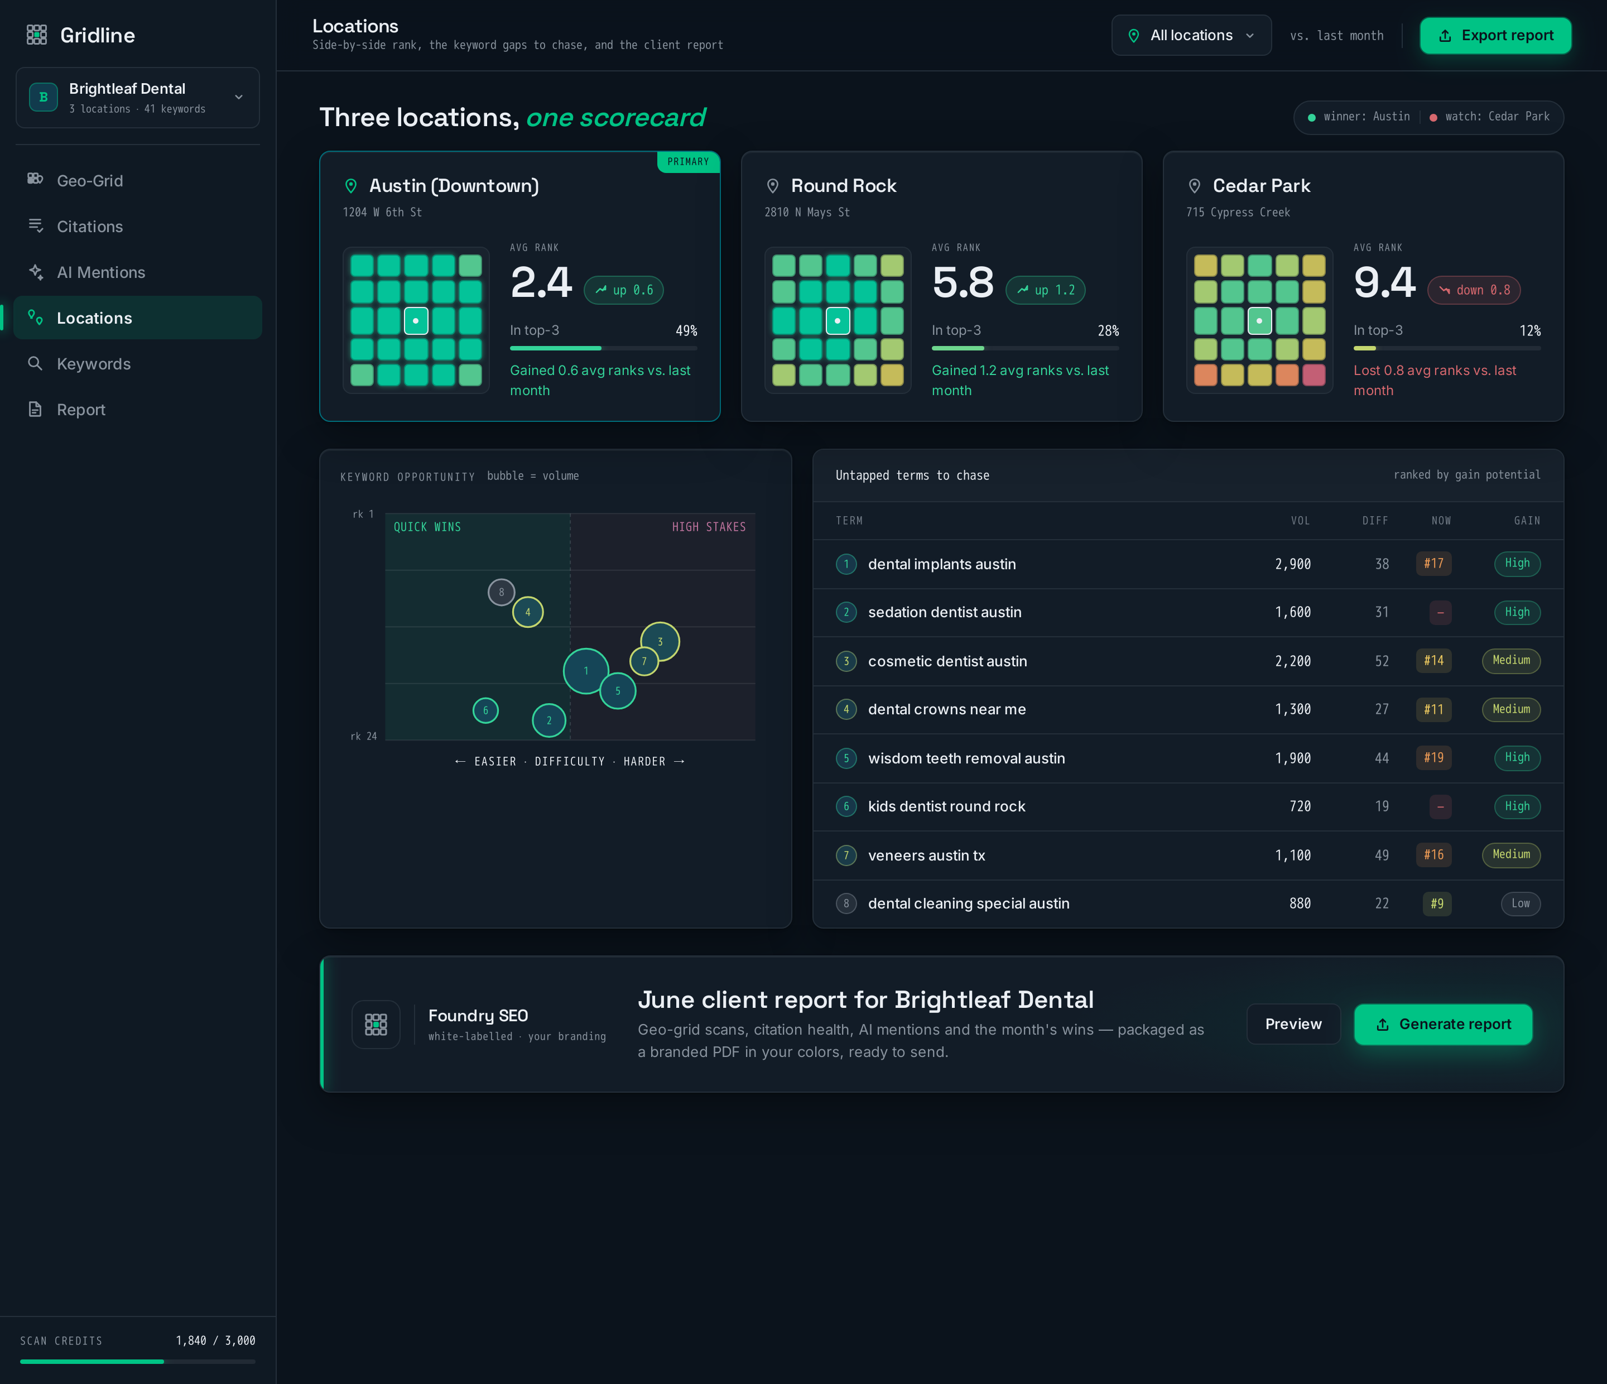
Task: Click the Export report button
Action: 1495,36
